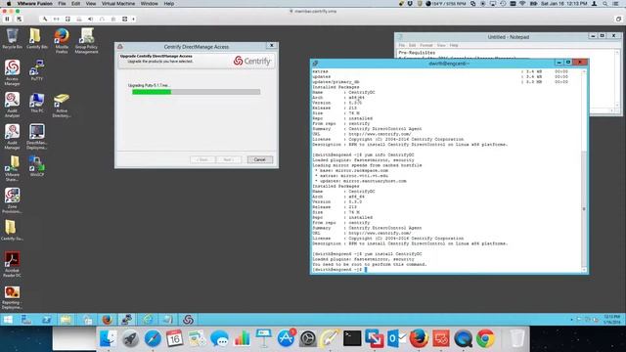Open the Virtual Machine menu in menu bar

point(118,4)
